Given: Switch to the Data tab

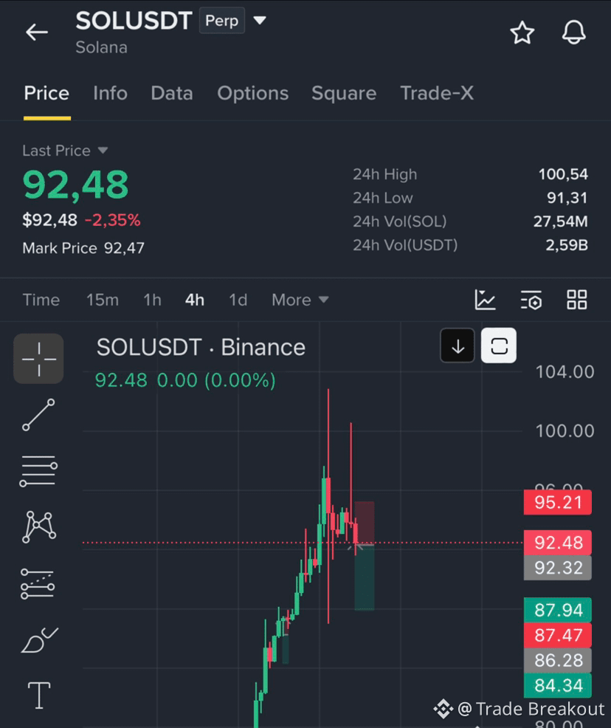Looking at the screenshot, I should 172,93.
